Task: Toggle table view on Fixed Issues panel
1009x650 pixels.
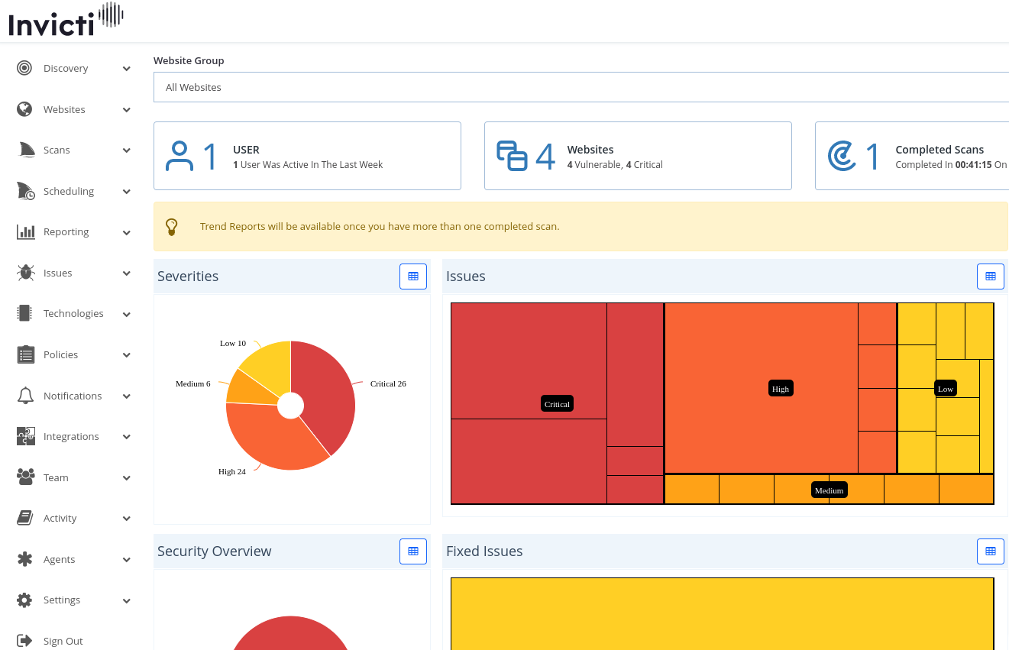Action: tap(991, 551)
